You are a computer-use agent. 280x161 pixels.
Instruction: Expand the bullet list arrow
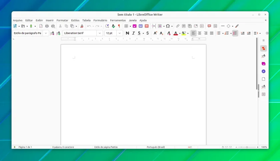click(223, 33)
